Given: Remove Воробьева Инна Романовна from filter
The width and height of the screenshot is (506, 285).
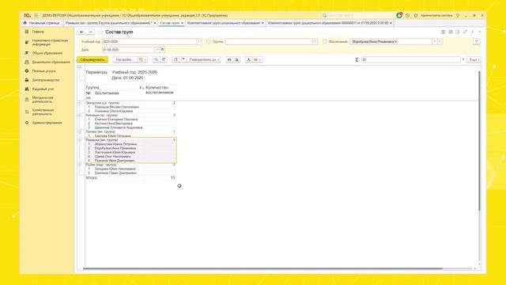Looking at the screenshot, I should (x=396, y=42).
